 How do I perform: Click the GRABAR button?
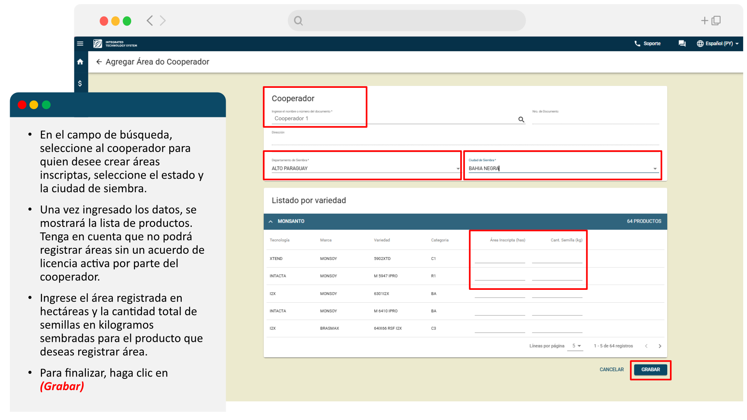651,369
